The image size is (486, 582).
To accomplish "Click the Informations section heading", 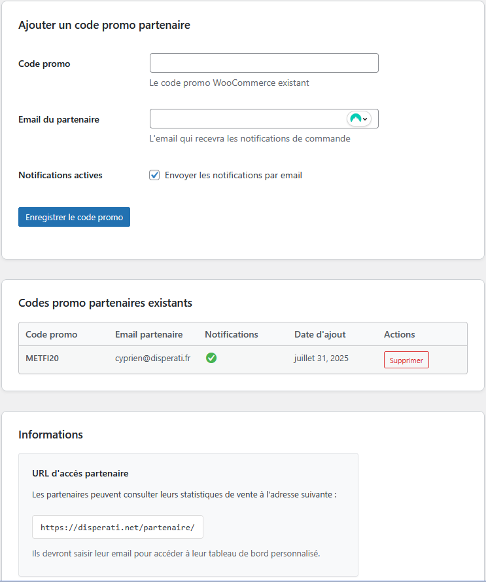I will (51, 435).
